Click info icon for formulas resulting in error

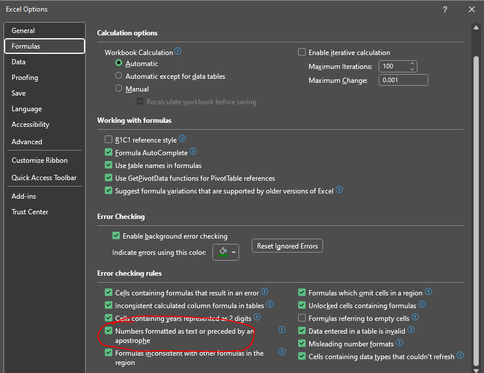pos(265,291)
